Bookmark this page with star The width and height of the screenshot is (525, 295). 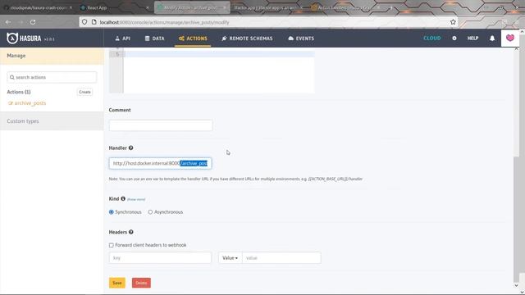pyautogui.click(x=453, y=22)
